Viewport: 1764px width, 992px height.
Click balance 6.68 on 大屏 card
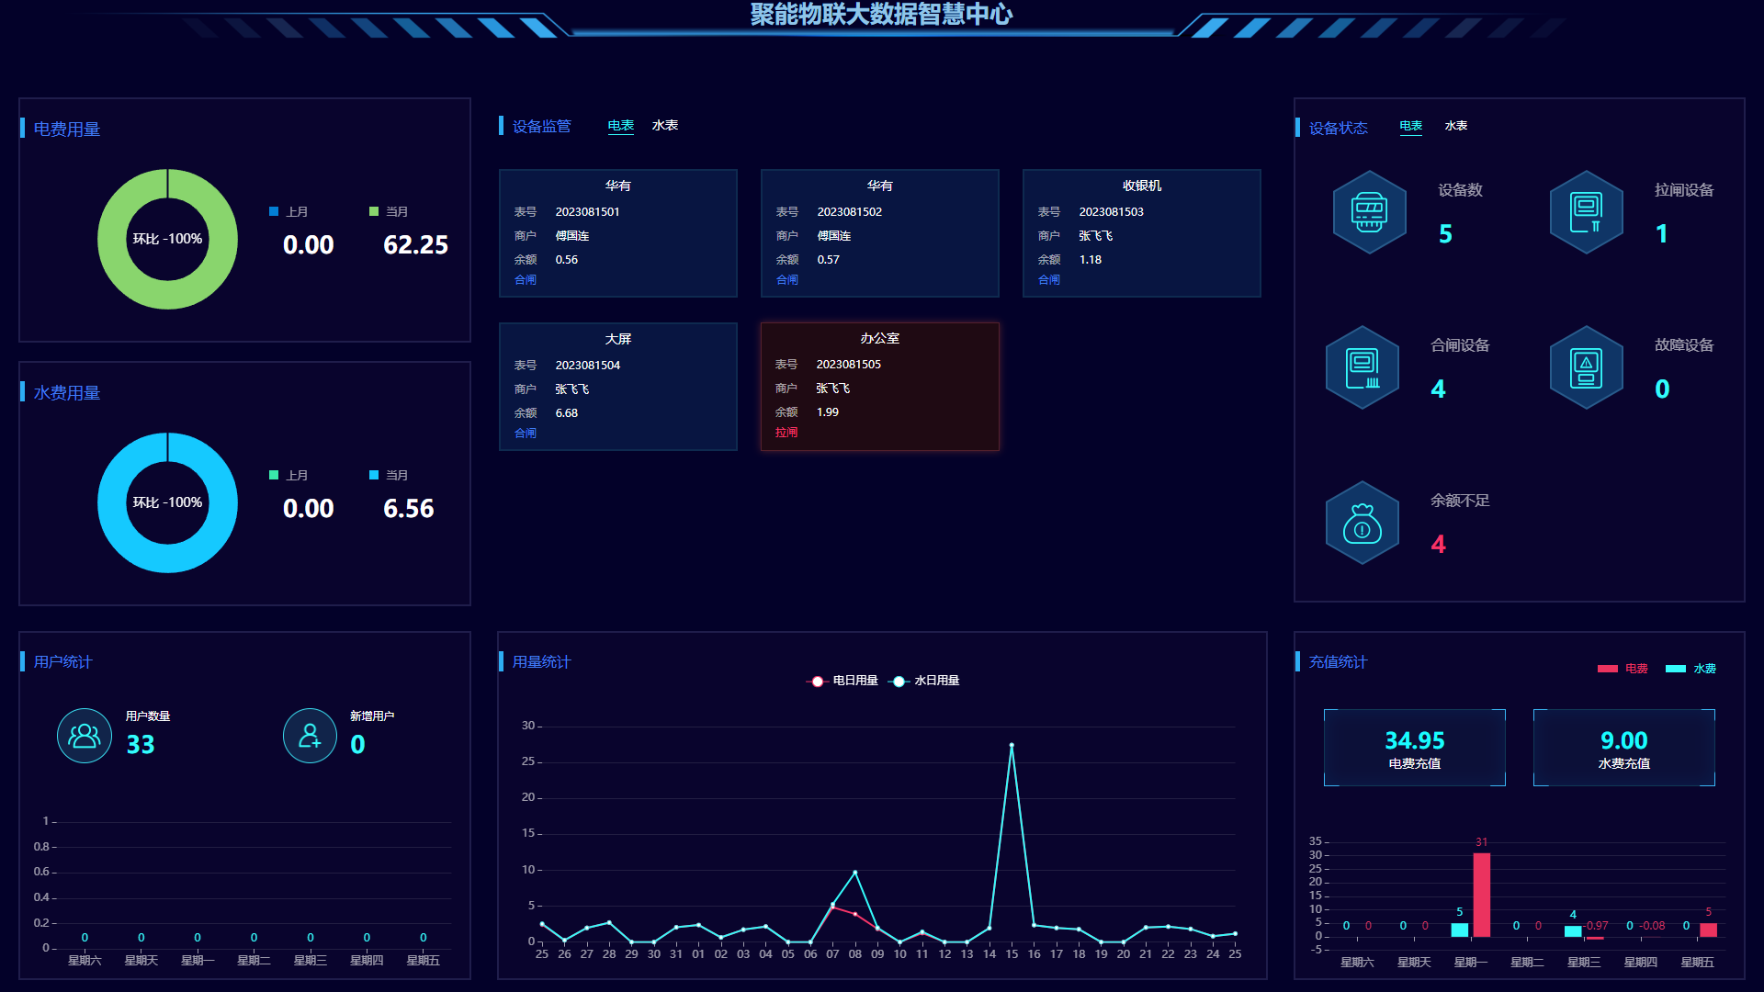click(567, 413)
